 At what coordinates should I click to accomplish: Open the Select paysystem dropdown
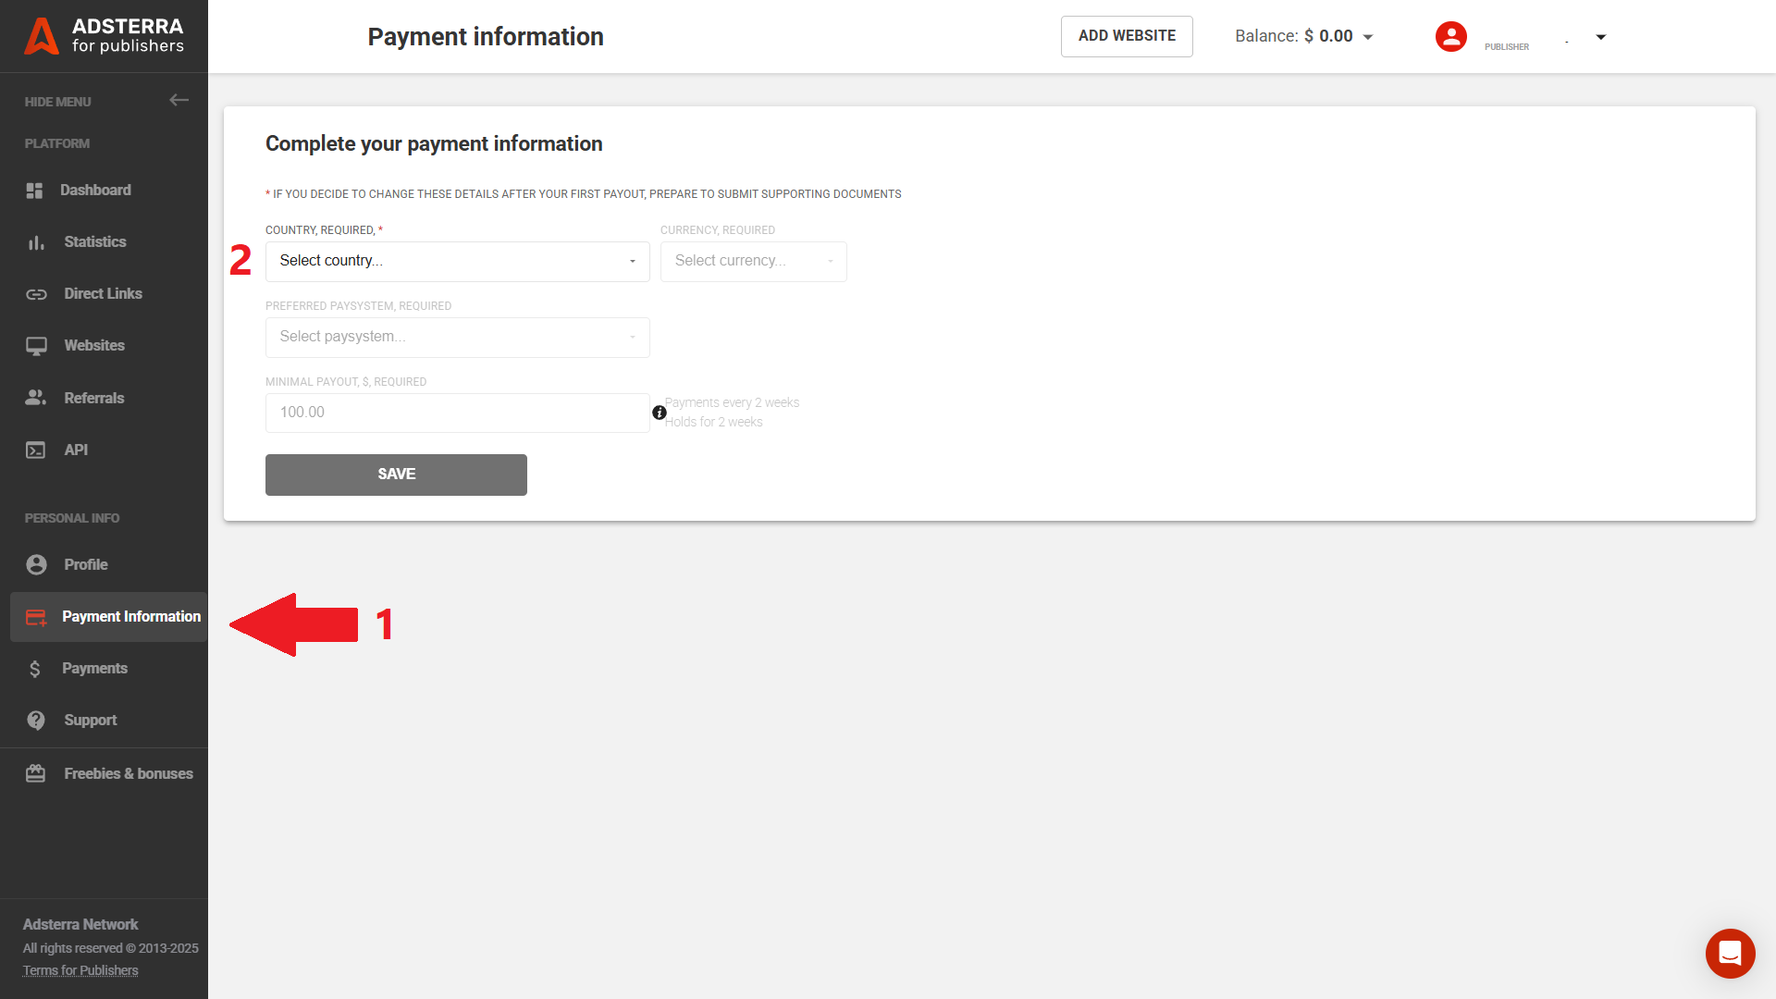tap(457, 337)
